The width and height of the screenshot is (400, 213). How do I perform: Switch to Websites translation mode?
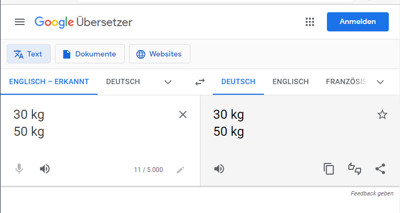click(159, 54)
